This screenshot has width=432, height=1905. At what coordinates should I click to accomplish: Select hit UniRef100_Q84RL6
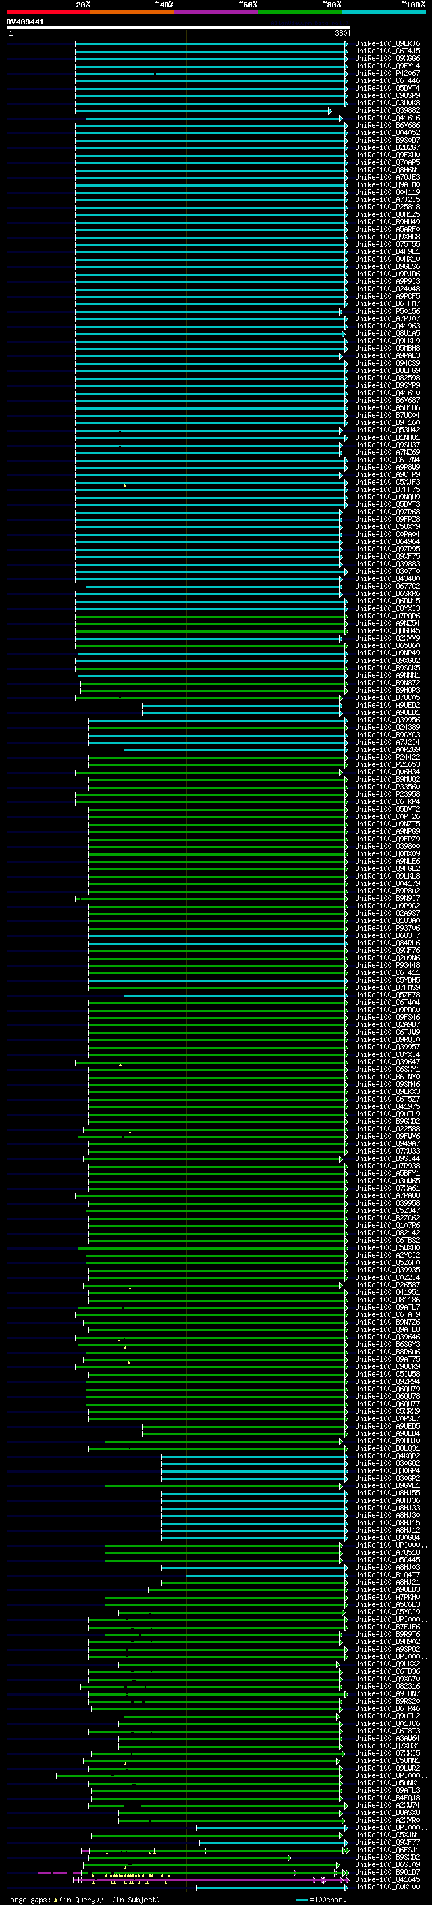(387, 943)
